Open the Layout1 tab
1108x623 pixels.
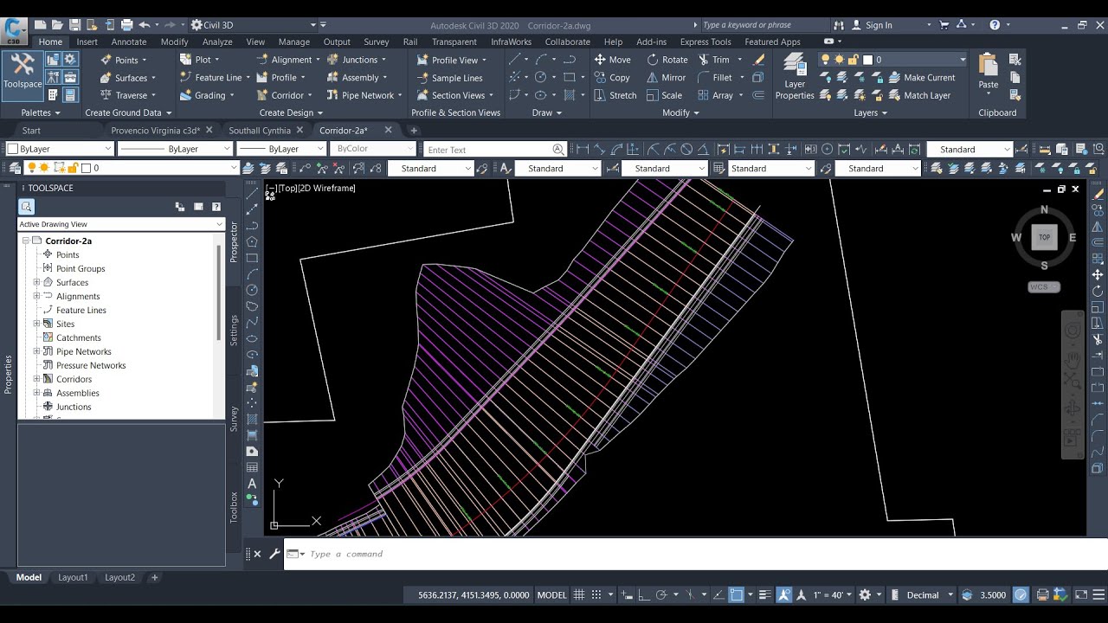coord(73,577)
